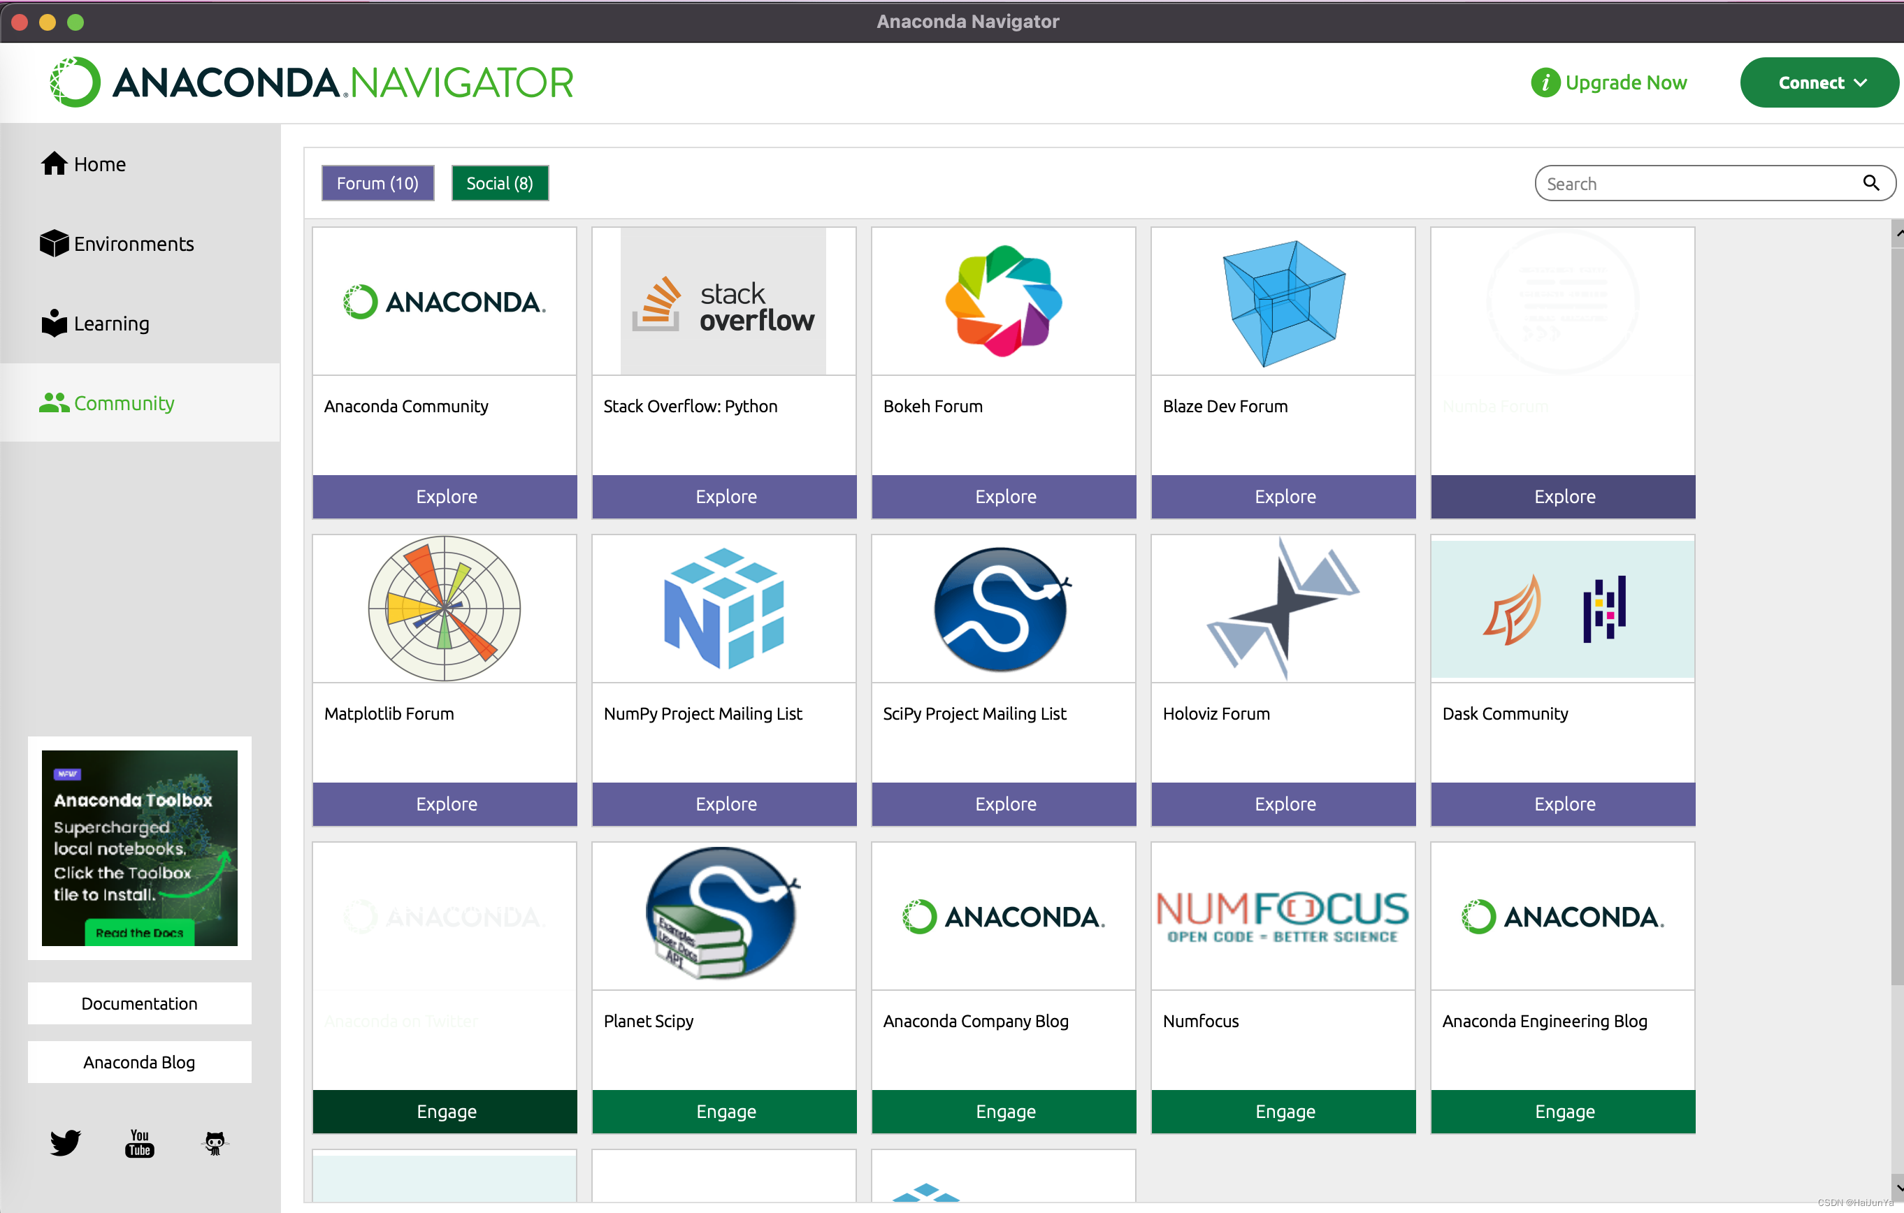The width and height of the screenshot is (1904, 1213).
Task: Click the 'Numfocus' title text
Action: (1200, 1021)
